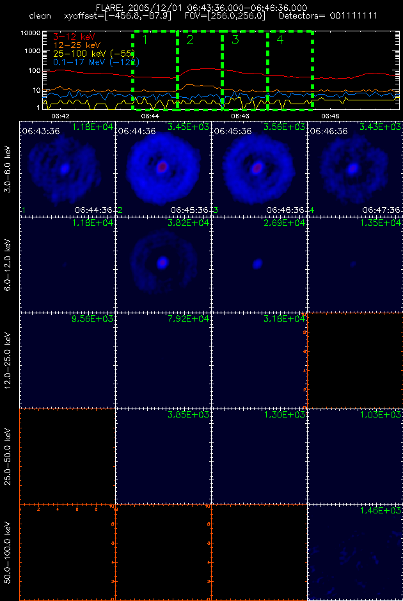Open the 50-100 keV image with peak 1.46E+03
Screen dimensions: 403x601
pyautogui.click(x=355, y=552)
